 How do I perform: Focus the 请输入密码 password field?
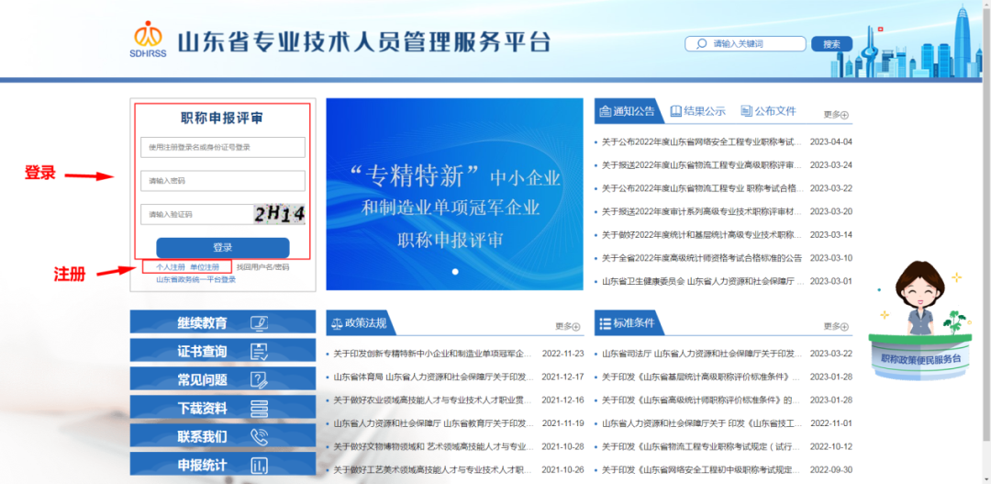click(223, 181)
